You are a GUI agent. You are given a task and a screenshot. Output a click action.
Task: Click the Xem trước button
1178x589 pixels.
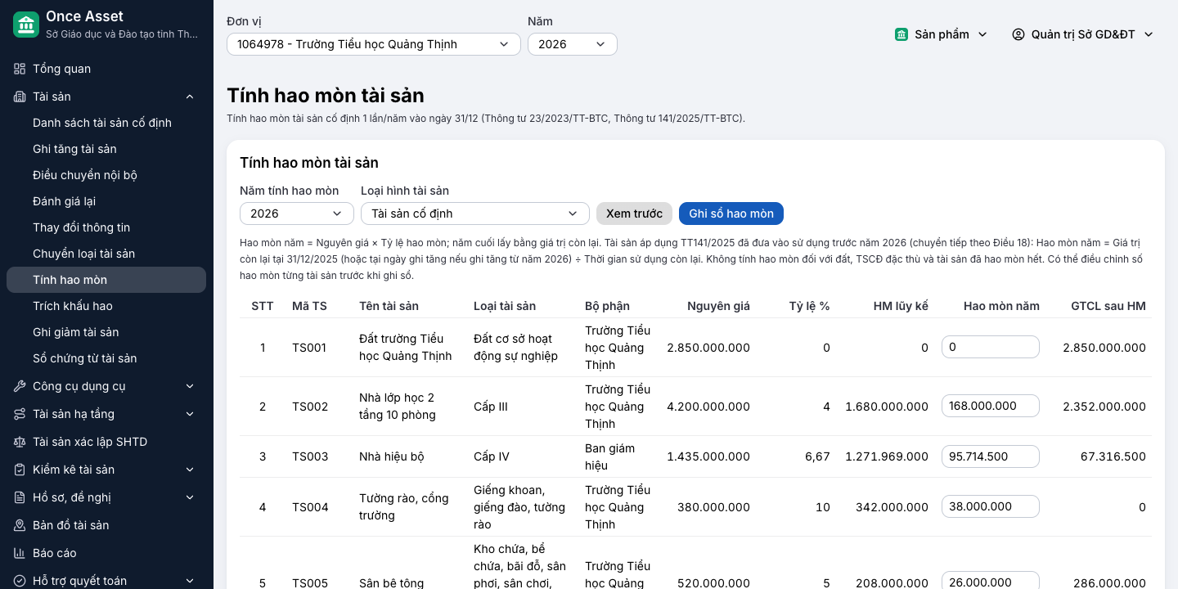pyautogui.click(x=634, y=214)
